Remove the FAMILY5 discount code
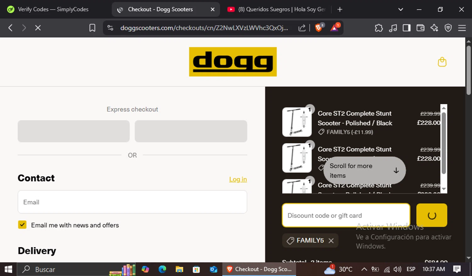472x276 pixels. pyautogui.click(x=331, y=241)
